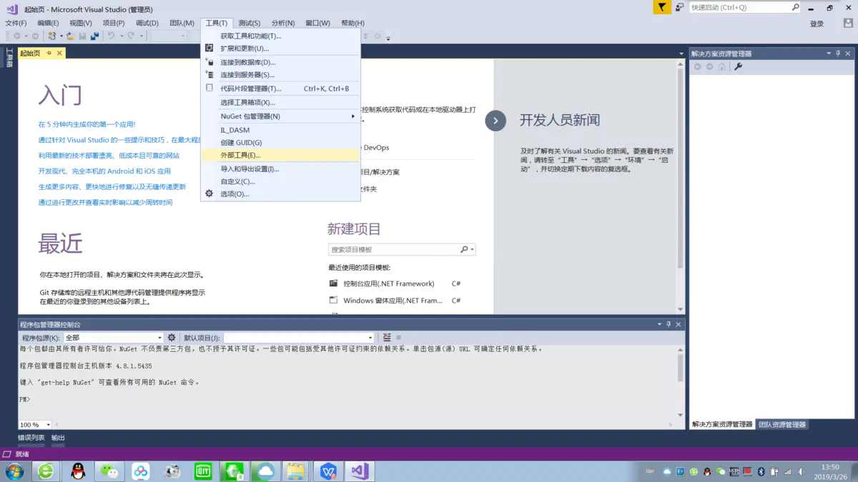The width and height of the screenshot is (858, 482).
Task: Open the 调试(D) menu
Action: (x=147, y=23)
